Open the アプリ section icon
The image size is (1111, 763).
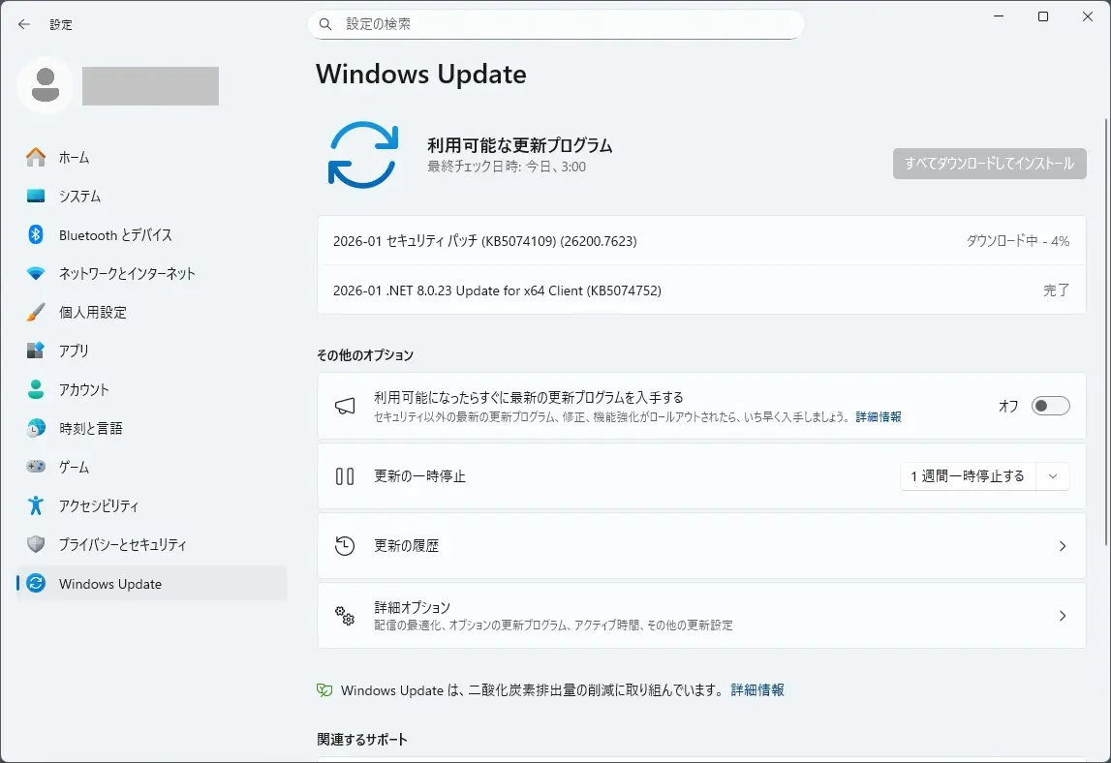click(36, 351)
